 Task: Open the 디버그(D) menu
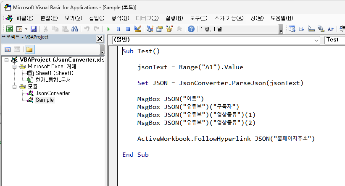[147, 18]
